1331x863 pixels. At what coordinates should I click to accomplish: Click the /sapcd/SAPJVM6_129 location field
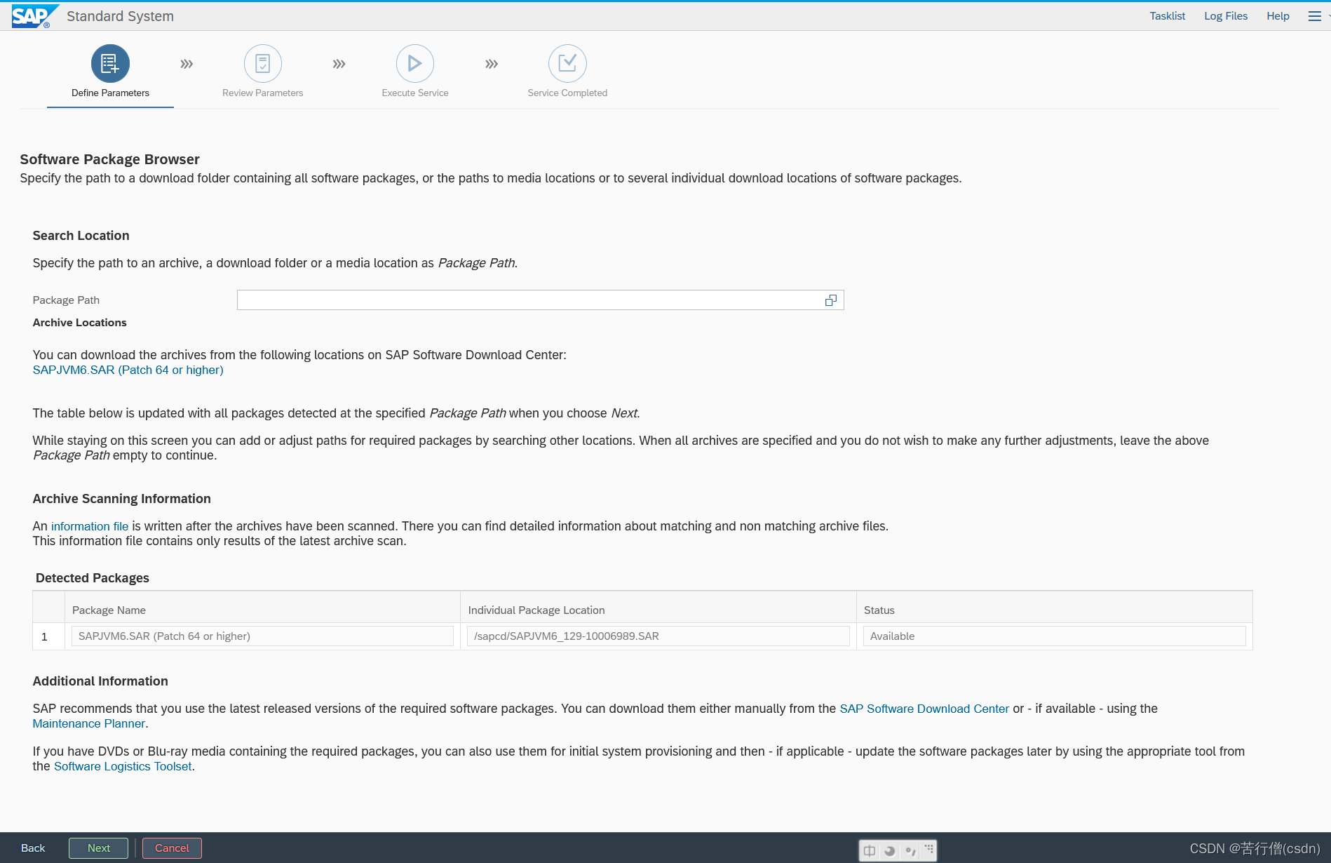pyautogui.click(x=658, y=636)
